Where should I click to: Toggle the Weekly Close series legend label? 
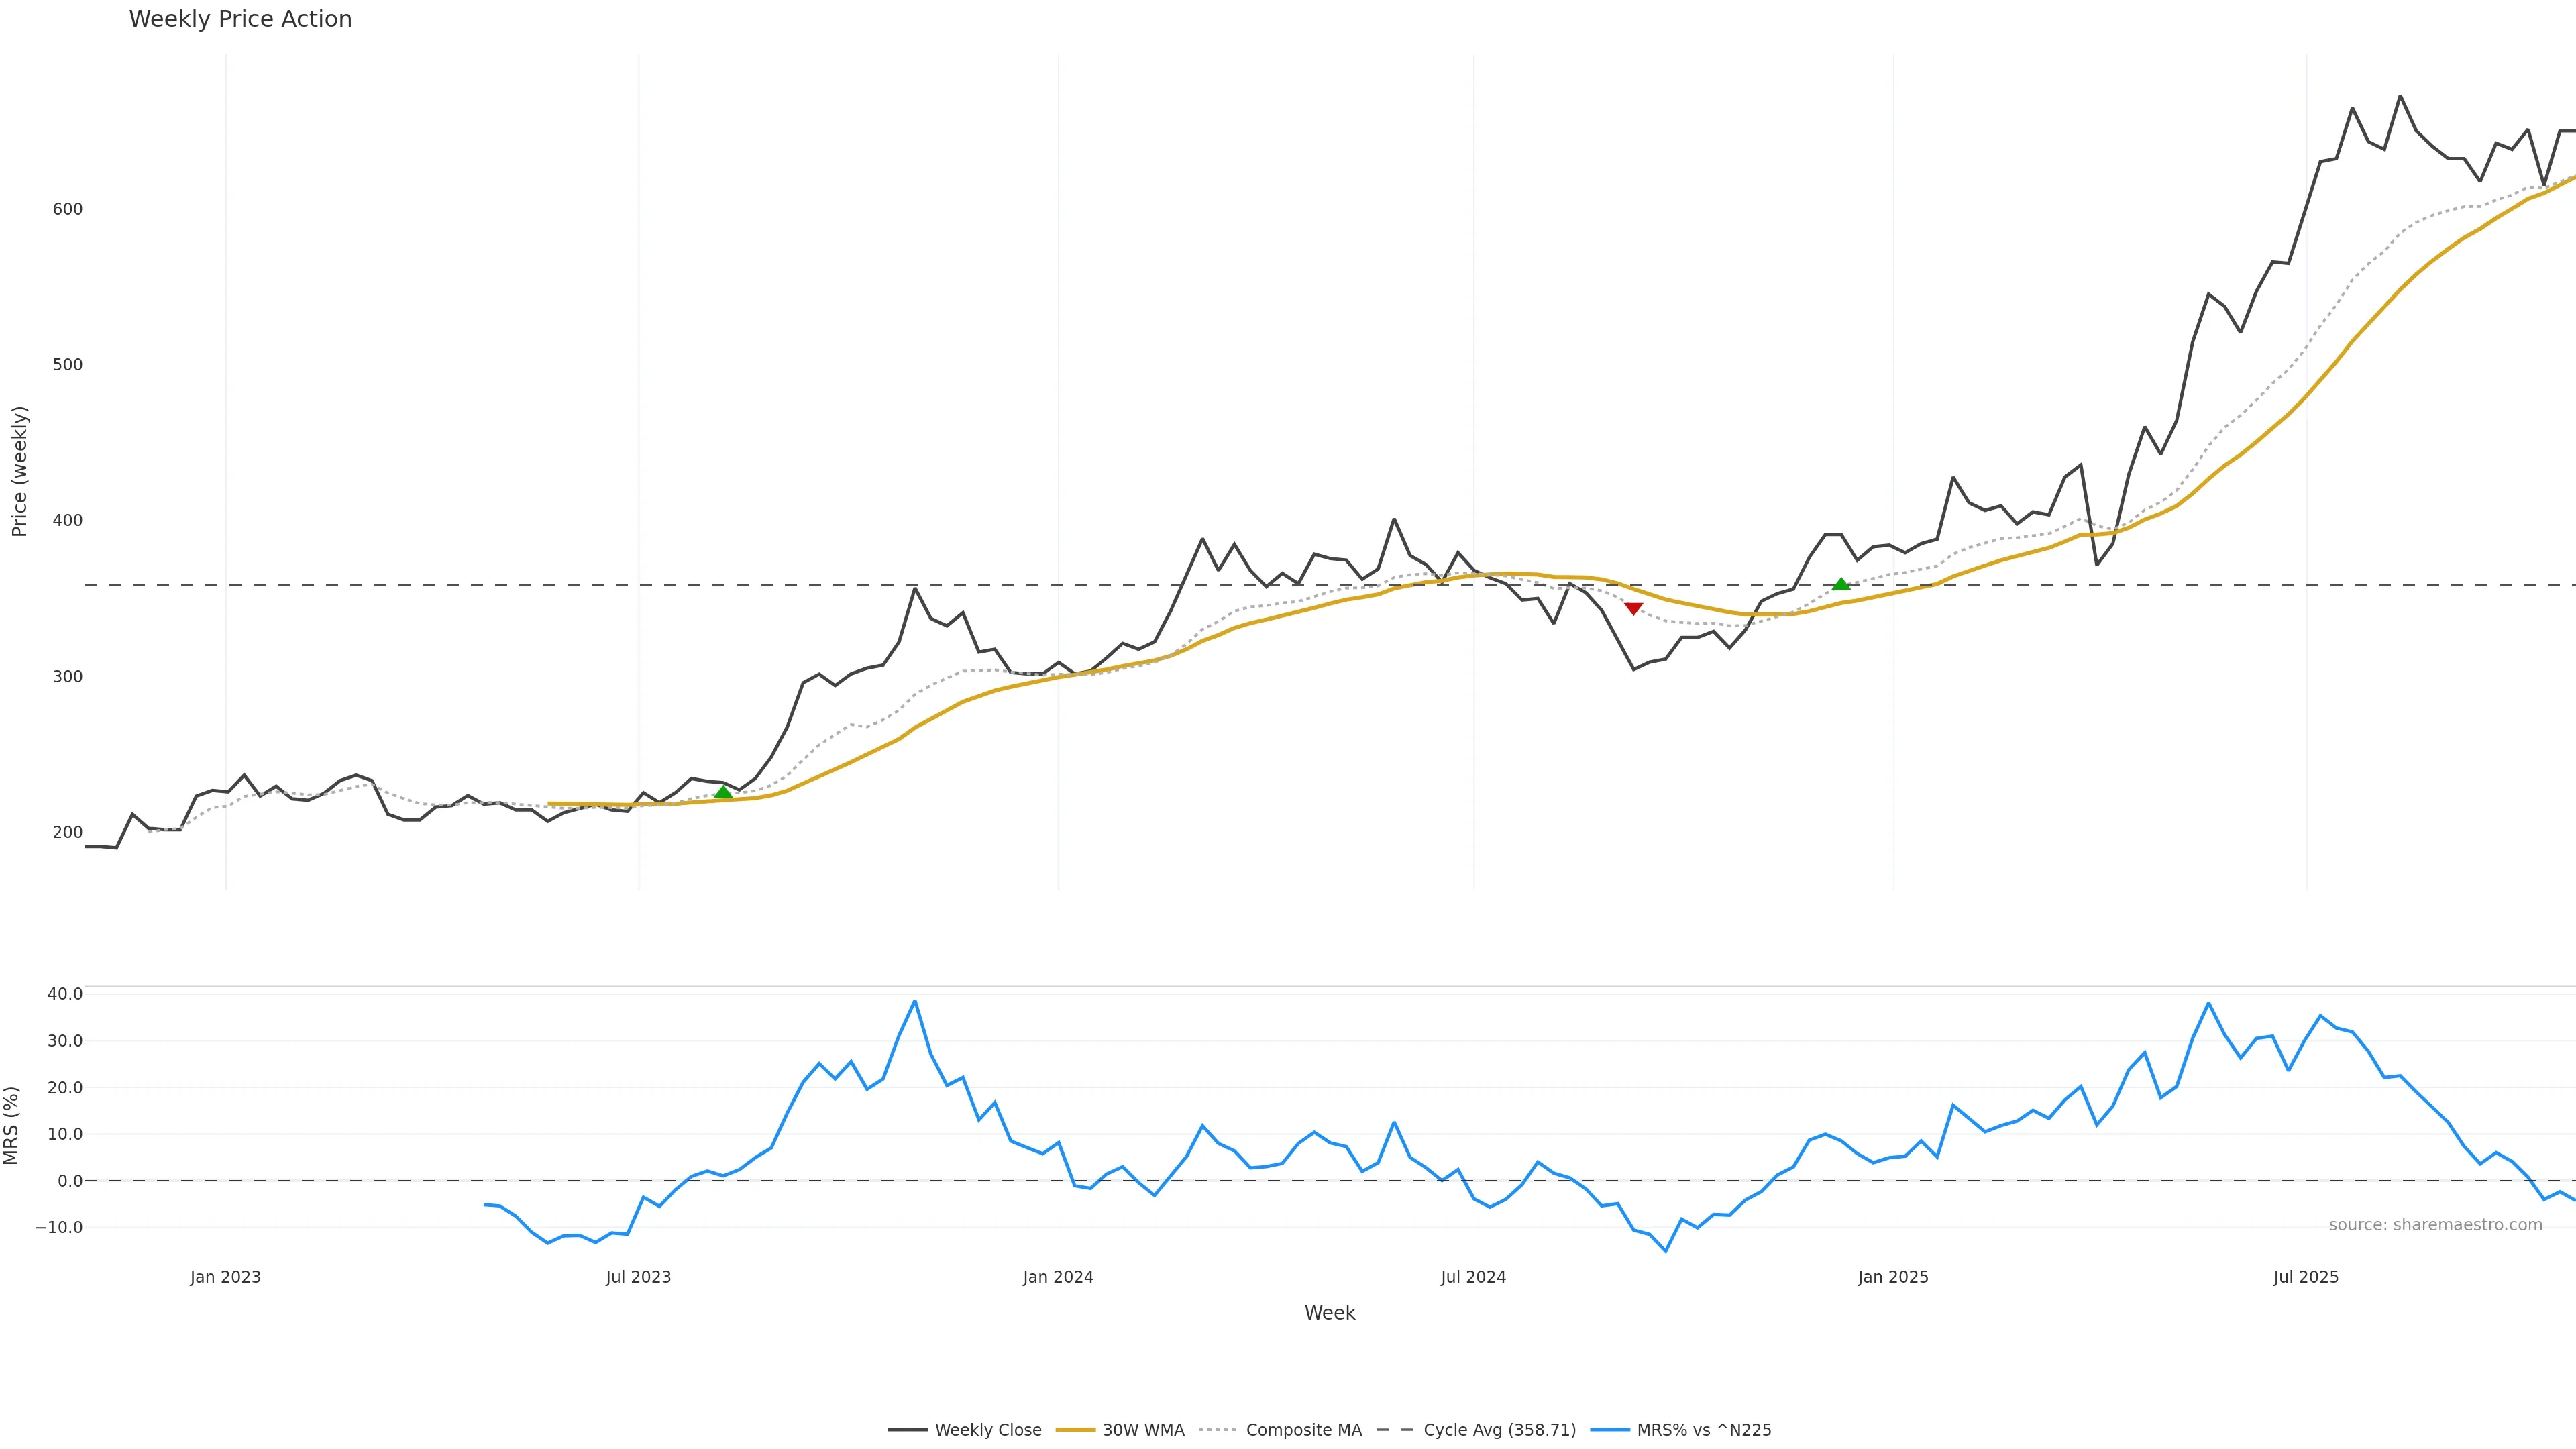pos(988,1430)
